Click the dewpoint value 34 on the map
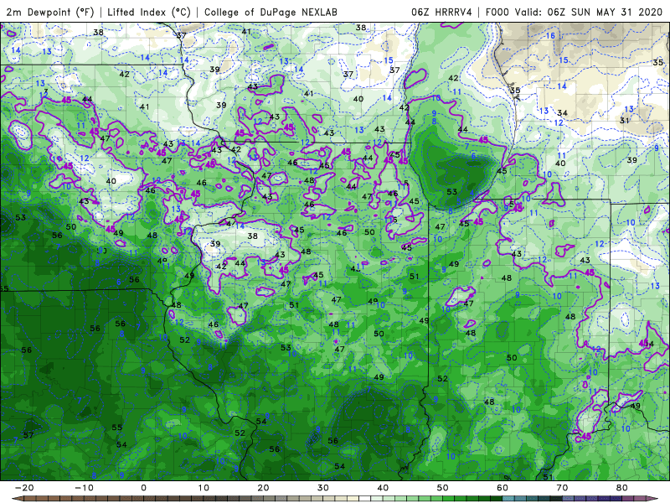The image size is (670, 503). (x=562, y=113)
